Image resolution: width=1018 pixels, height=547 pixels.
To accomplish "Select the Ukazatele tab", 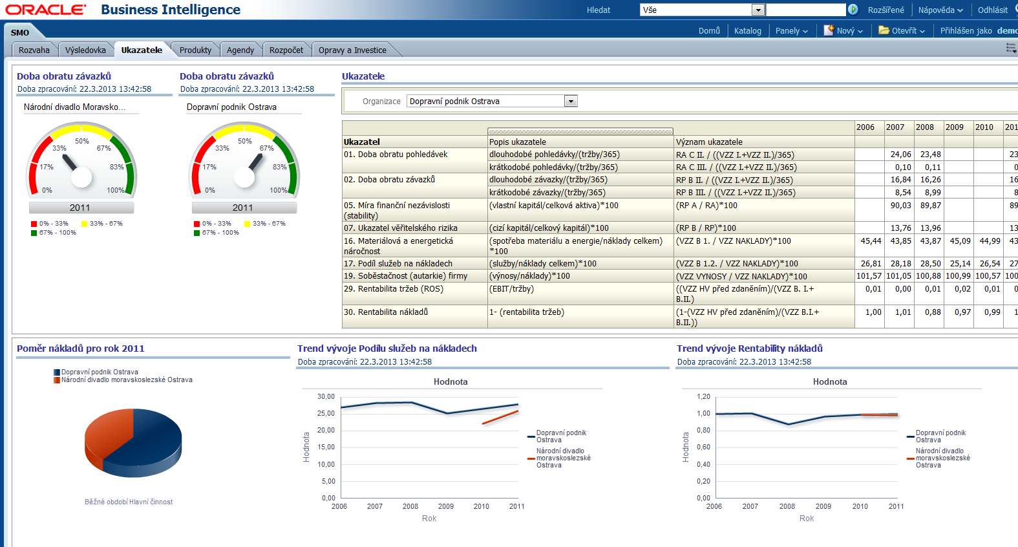I will click(x=142, y=50).
